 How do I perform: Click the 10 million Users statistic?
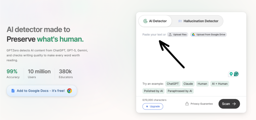39,74
